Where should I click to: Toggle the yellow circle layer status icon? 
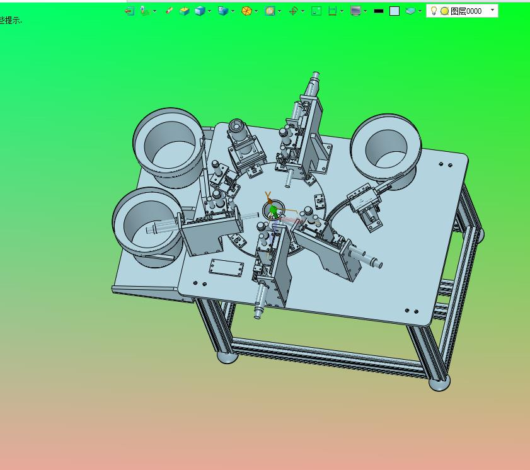(444, 11)
